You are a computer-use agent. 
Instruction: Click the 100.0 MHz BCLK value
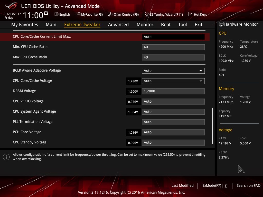pos(226,61)
